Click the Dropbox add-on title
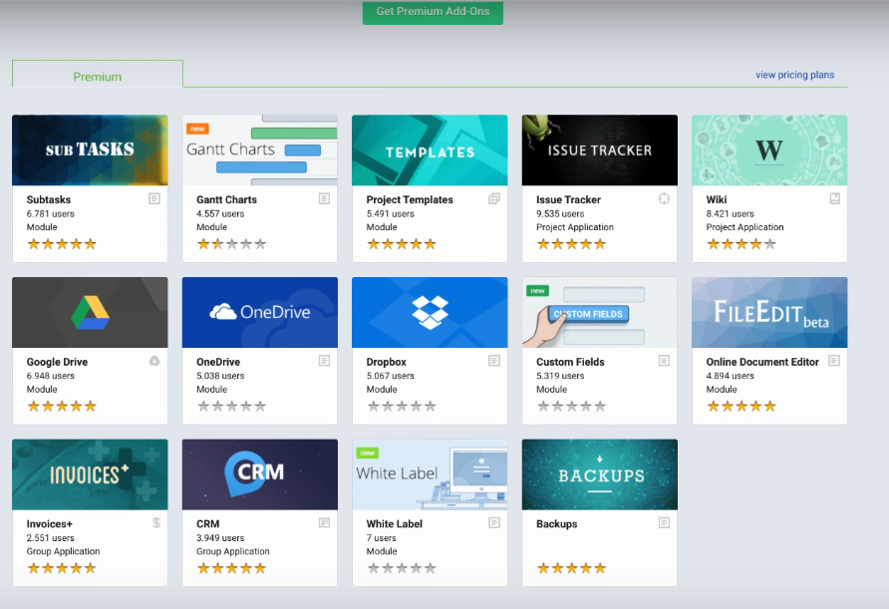This screenshot has width=889, height=609. [x=387, y=362]
